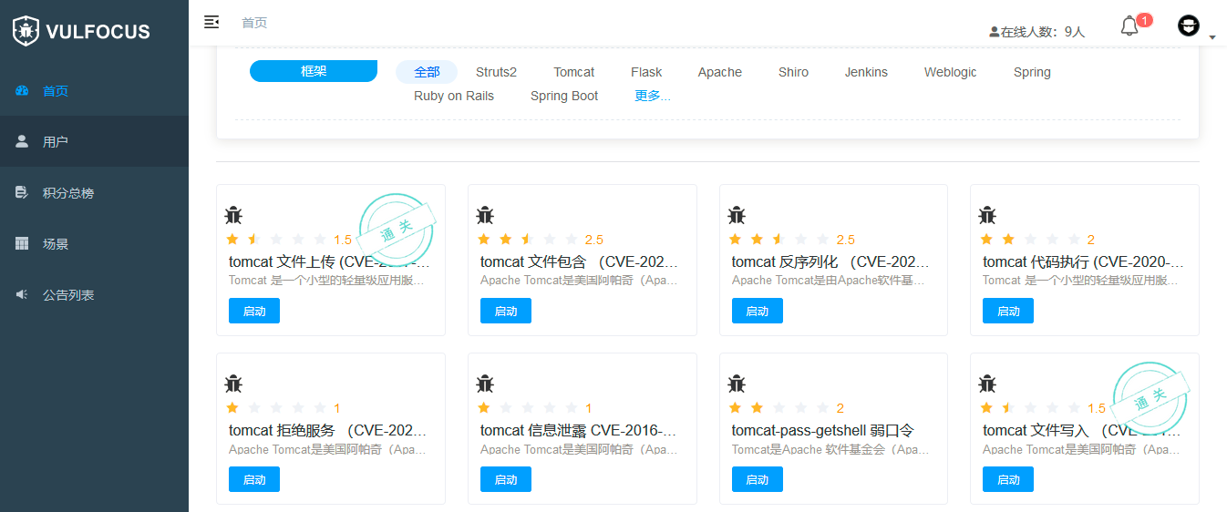1227x512 pixels.
Task: Toggle the sidebar hamburger icon
Action: point(211,22)
